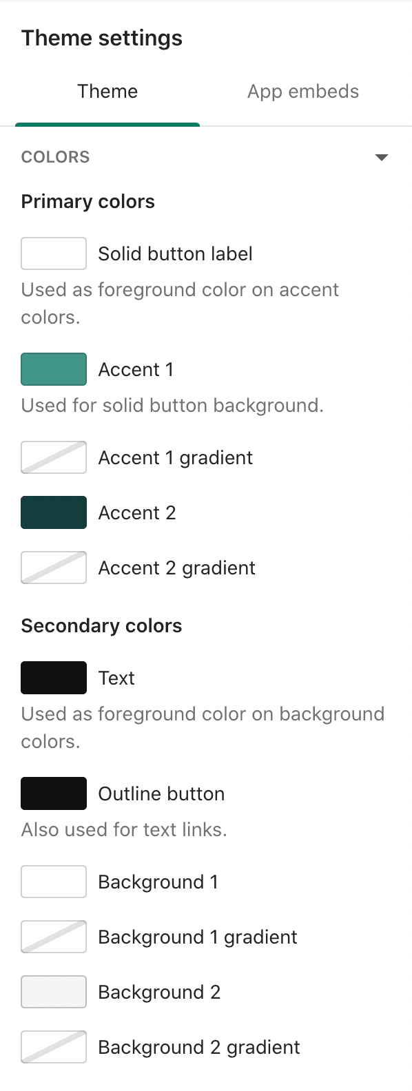
Task: Click the Outline button label text
Action: [161, 794]
